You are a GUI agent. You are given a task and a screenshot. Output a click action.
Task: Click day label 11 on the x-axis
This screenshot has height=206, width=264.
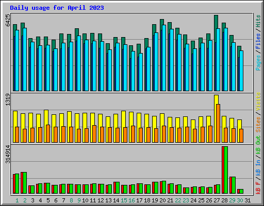click(93, 200)
